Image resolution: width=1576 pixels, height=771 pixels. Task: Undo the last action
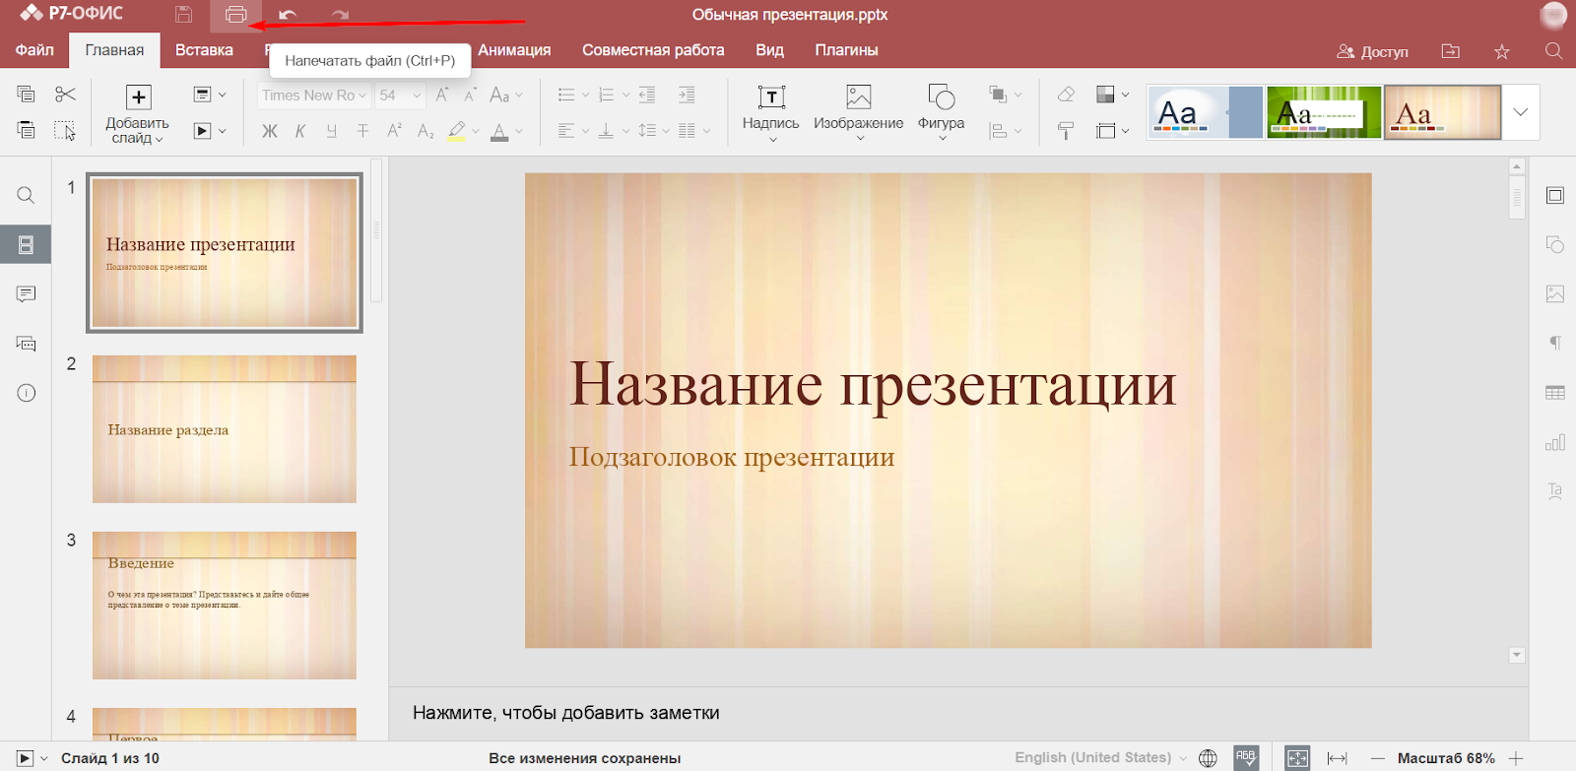point(287,15)
